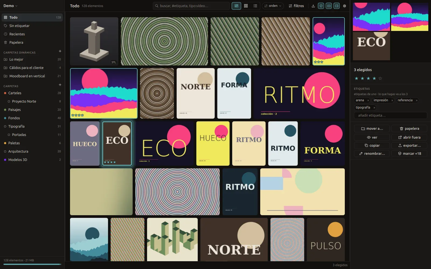Select the Proyecto Norte subfolder
This screenshot has height=269, width=431.
pos(32,101)
